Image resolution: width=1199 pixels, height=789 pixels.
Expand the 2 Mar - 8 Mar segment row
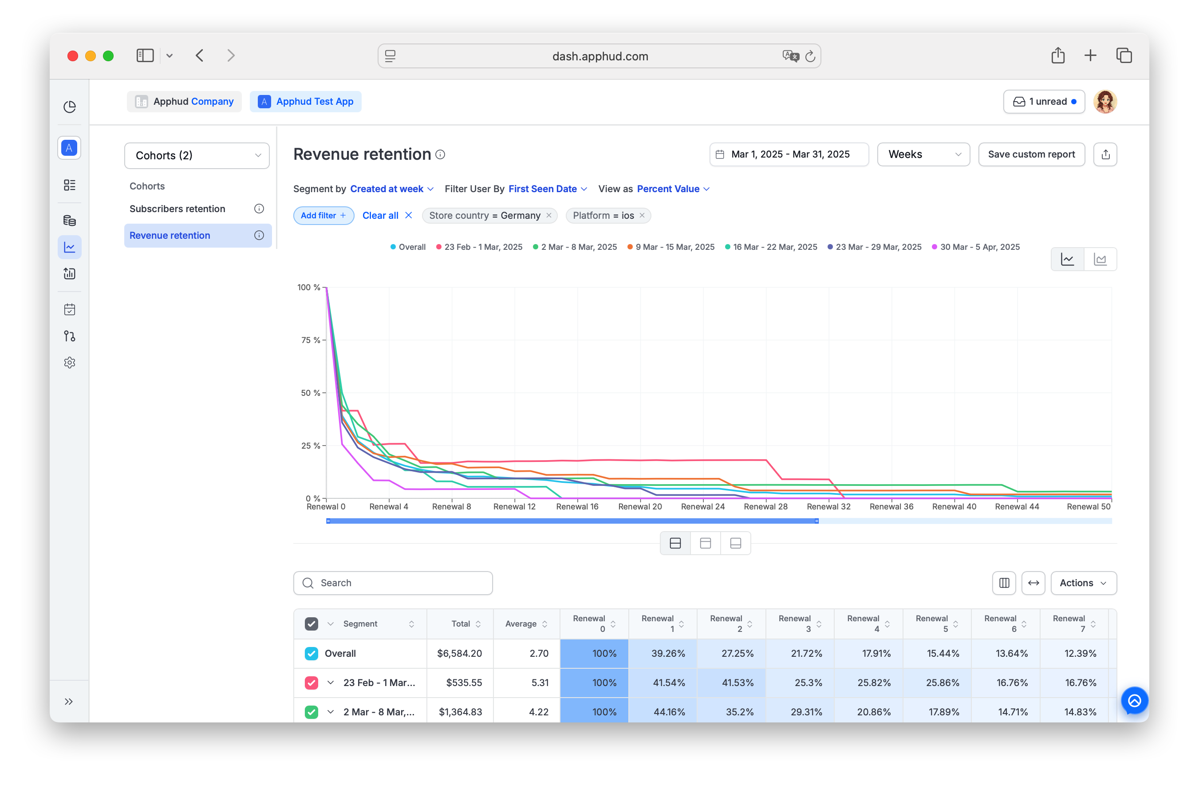tap(331, 712)
